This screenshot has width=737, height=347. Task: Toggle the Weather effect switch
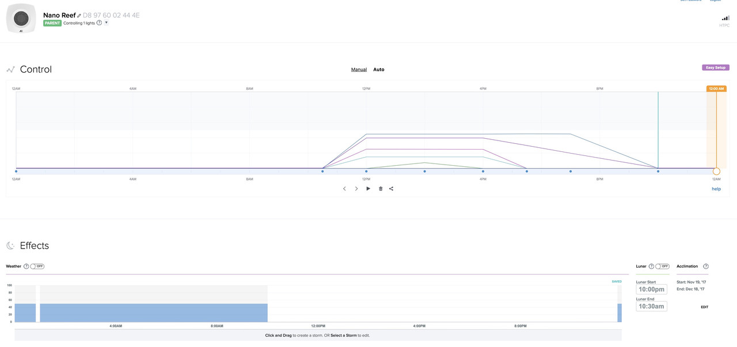(37, 266)
